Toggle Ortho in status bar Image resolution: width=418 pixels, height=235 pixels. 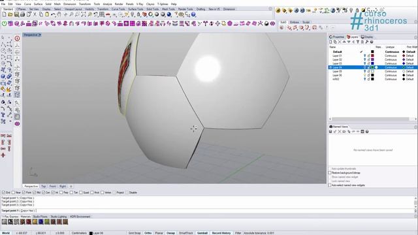click(x=148, y=233)
